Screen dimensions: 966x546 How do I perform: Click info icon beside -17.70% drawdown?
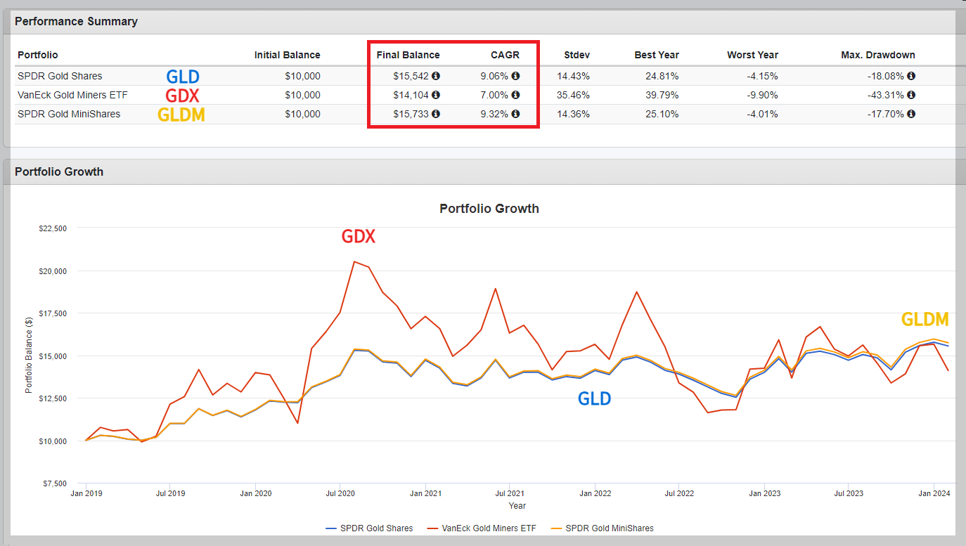[911, 114]
